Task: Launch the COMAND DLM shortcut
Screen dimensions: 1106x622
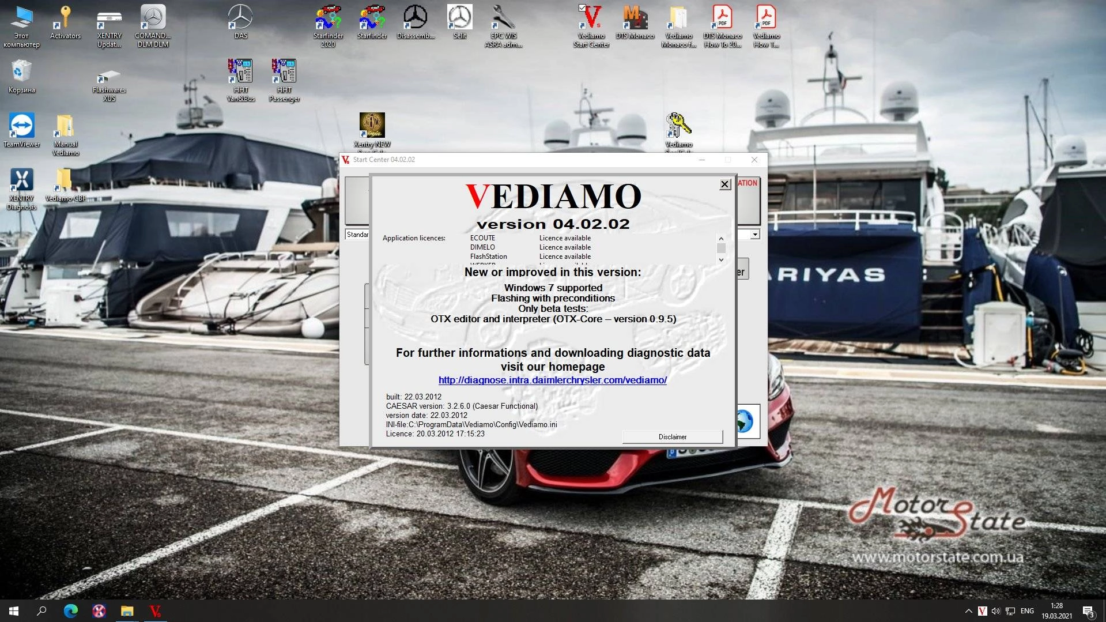Action: coord(153,26)
